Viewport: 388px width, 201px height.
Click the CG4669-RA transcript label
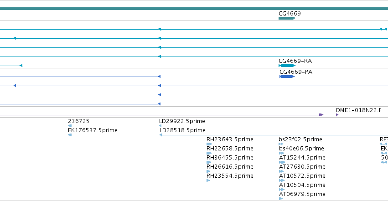[x=295, y=61]
